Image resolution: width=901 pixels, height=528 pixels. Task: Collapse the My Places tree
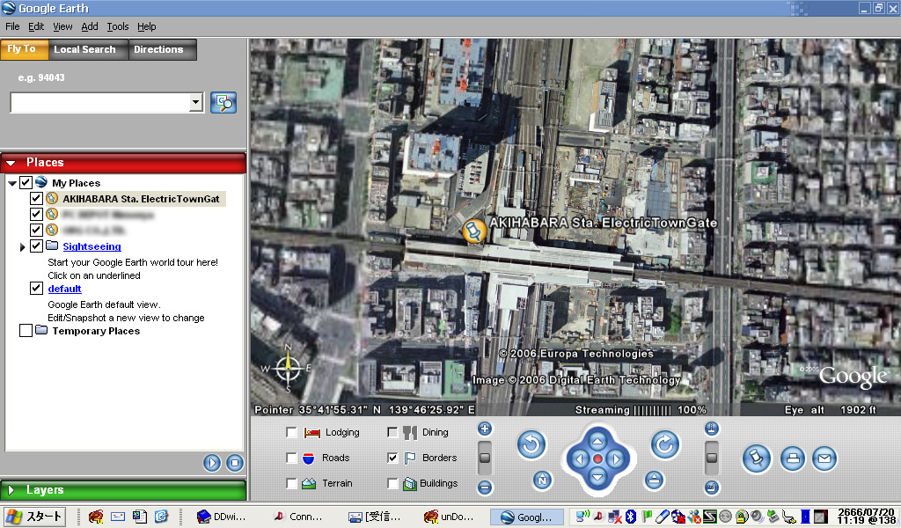point(11,183)
